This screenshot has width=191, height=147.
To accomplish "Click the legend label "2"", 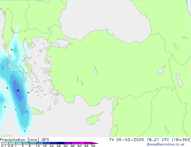I will tap(23, 146).
